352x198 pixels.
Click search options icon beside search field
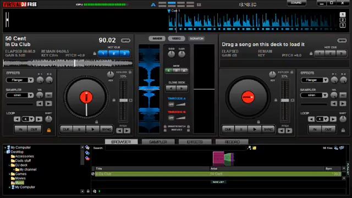(249, 148)
